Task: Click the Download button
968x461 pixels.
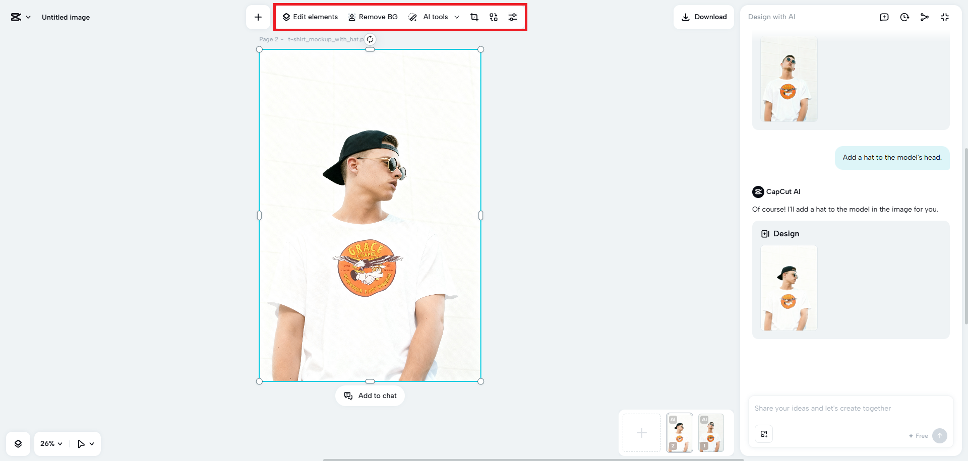Action: coord(704,17)
